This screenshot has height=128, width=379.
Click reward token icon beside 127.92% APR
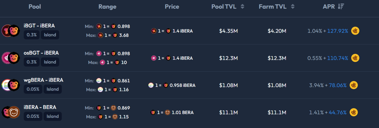click(355, 31)
